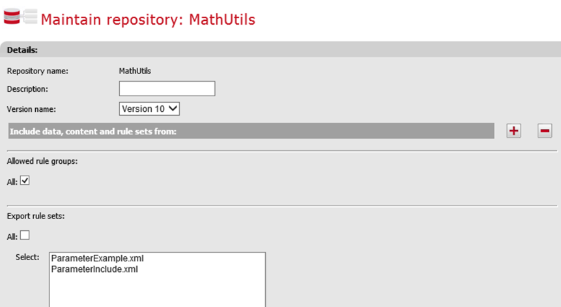This screenshot has width=561, height=307.
Task: Click the 'Select:' label beside the list
Action: tap(27, 257)
